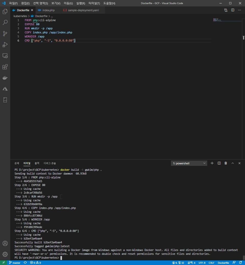Open the Manage gear icon
This screenshot has width=245, height=265.
point(5,254)
